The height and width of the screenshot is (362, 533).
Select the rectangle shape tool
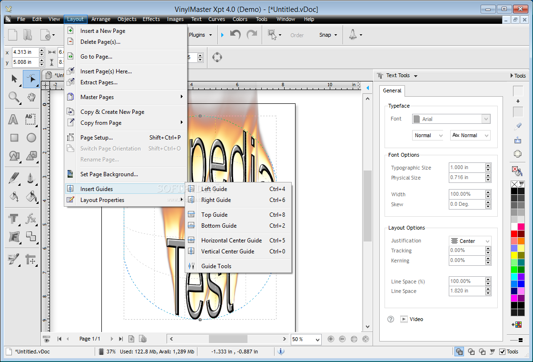pos(14,138)
